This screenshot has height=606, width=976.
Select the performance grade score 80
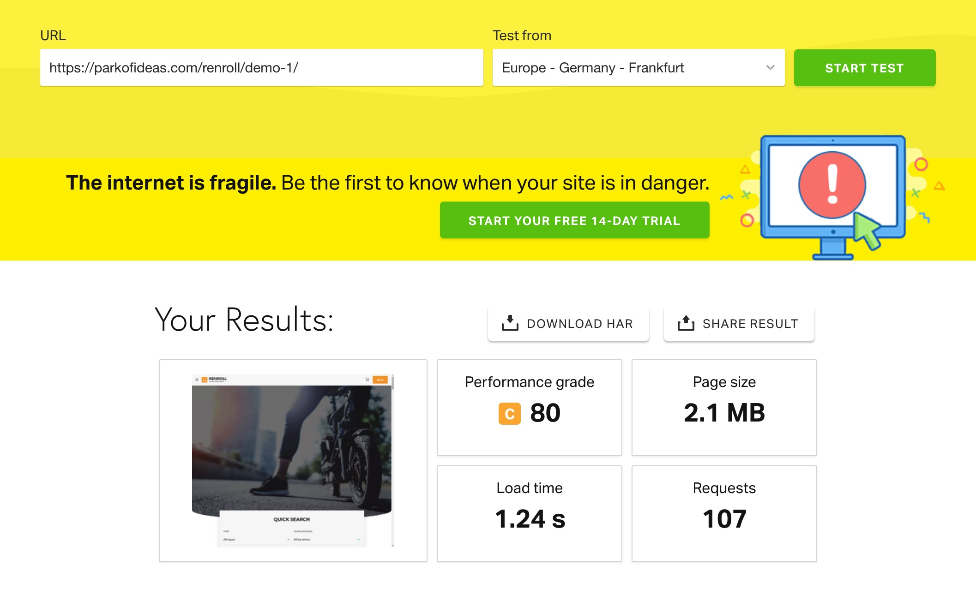click(x=545, y=413)
